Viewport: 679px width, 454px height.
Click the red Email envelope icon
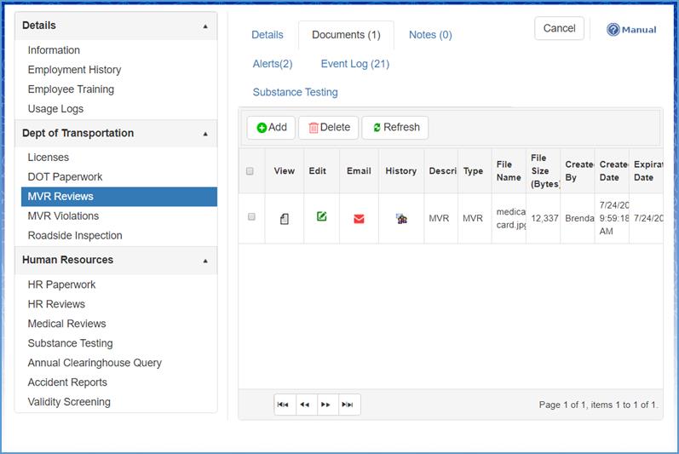(x=359, y=219)
